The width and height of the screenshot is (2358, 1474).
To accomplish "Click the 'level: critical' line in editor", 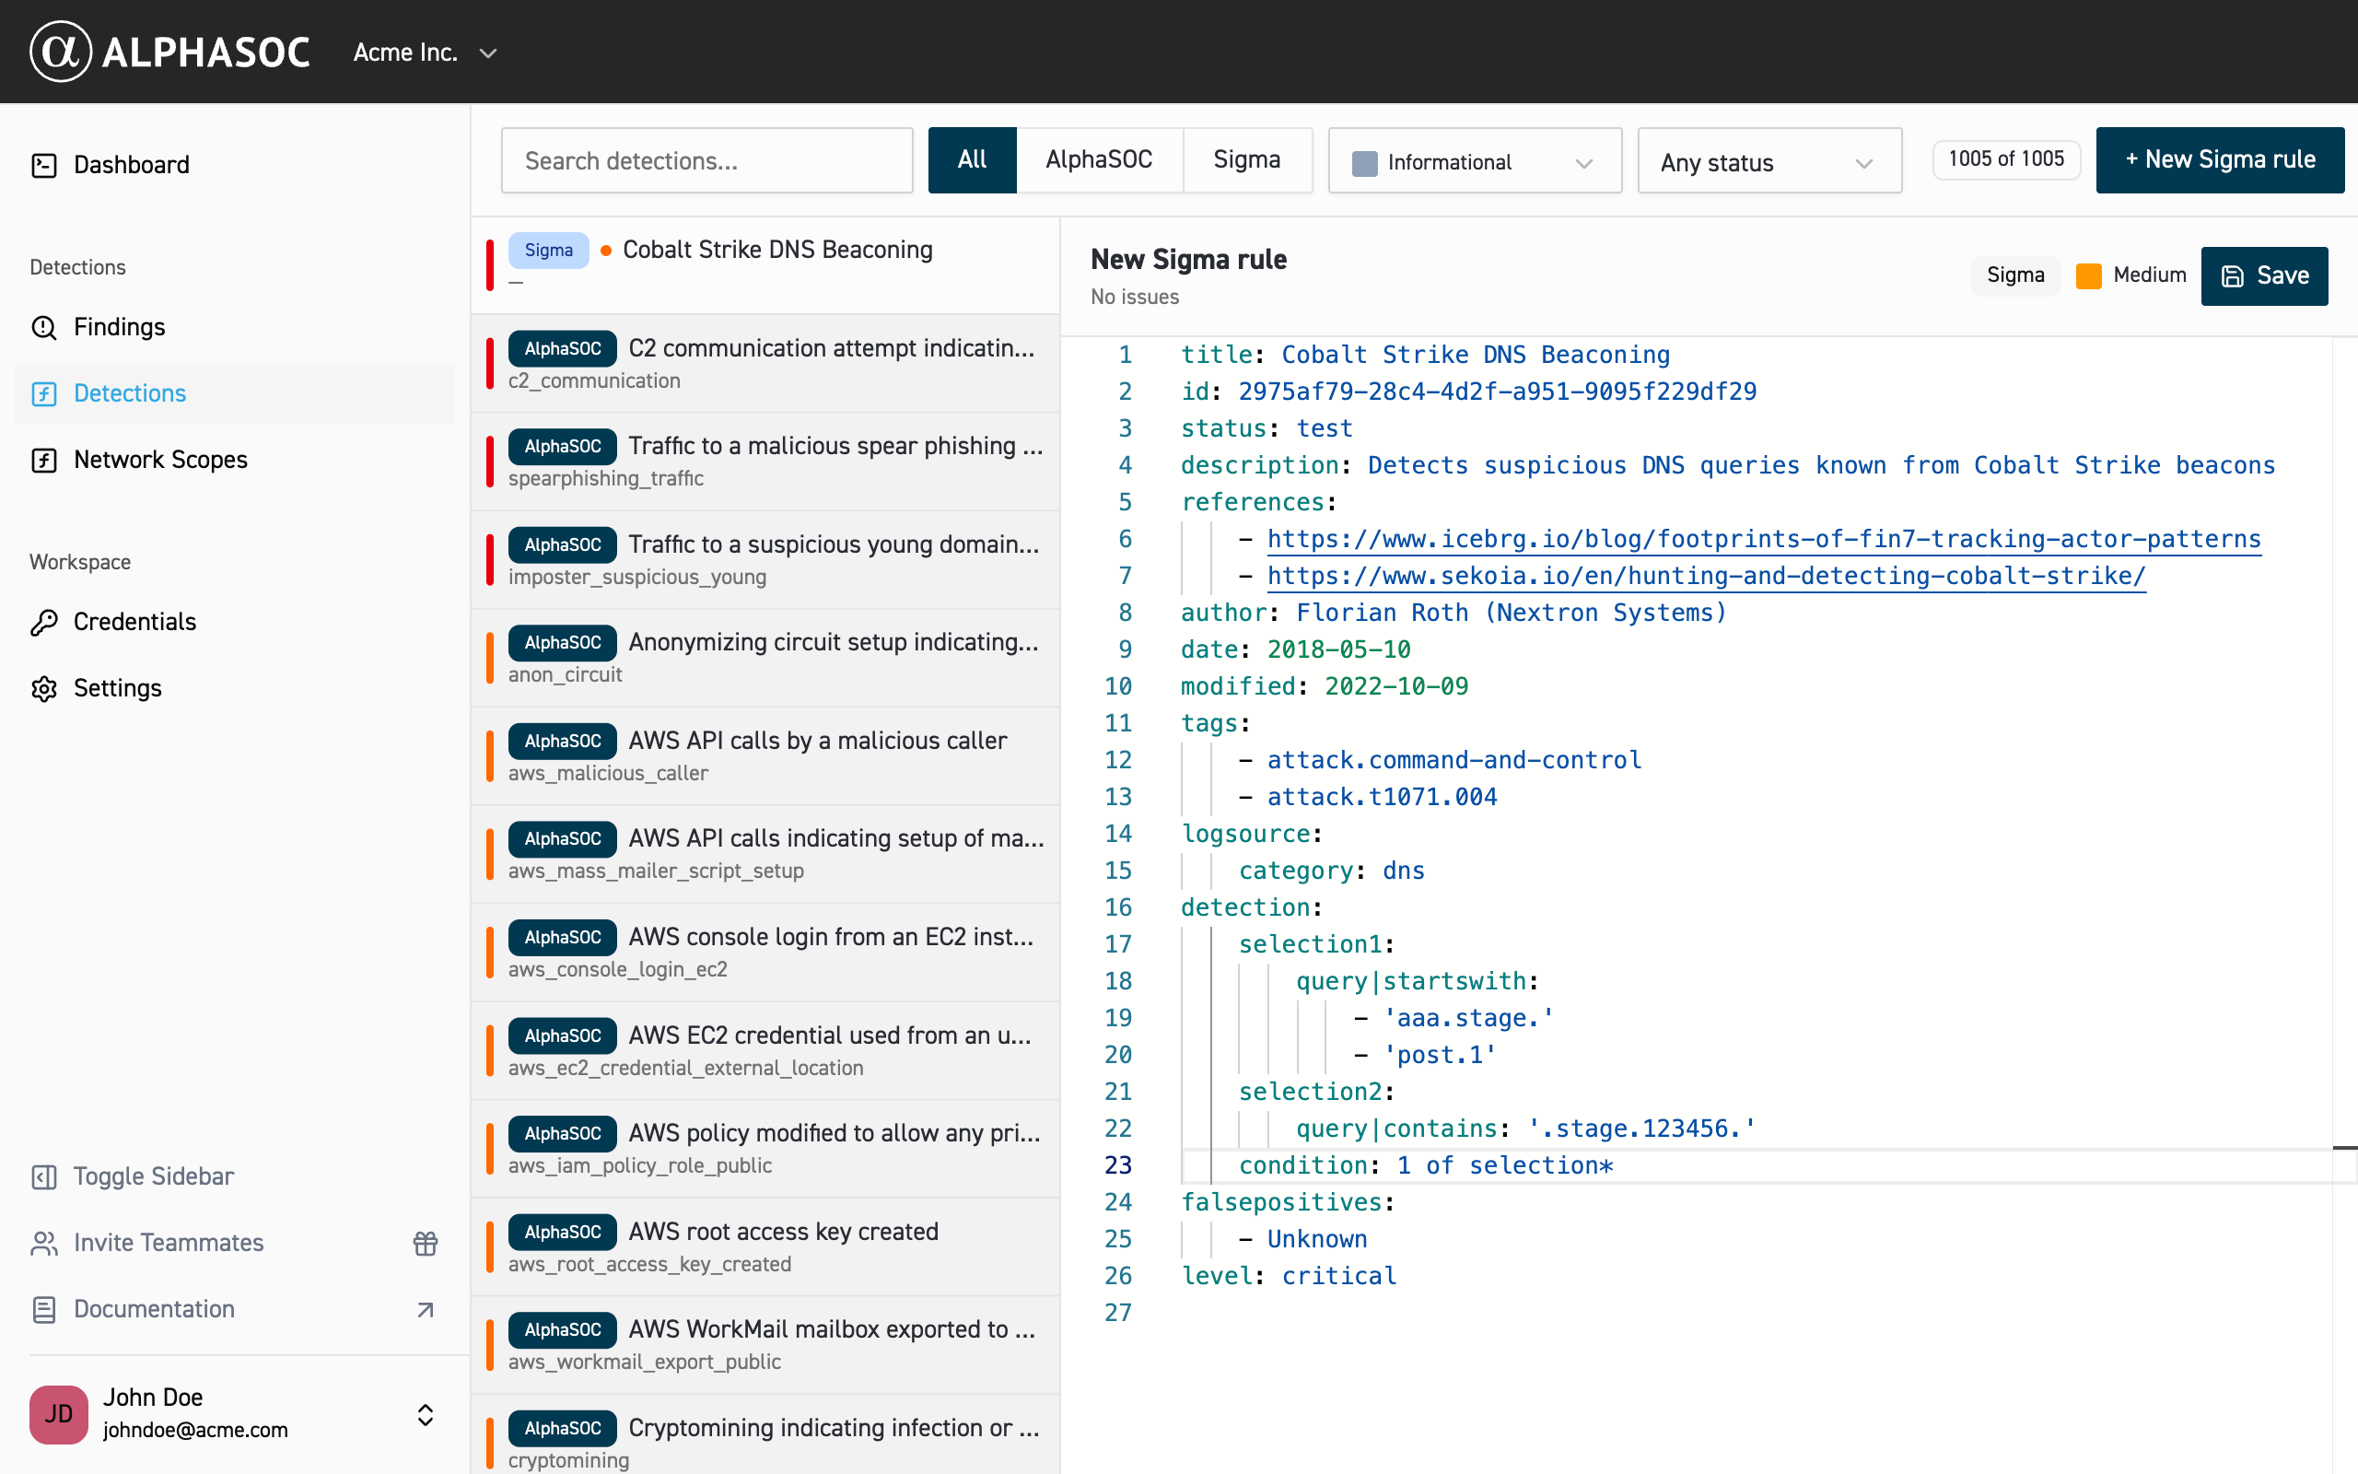I will click(1288, 1276).
